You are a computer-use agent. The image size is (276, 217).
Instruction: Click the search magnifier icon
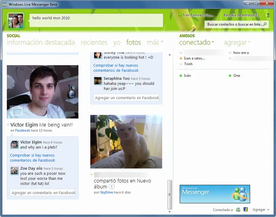[265, 24]
